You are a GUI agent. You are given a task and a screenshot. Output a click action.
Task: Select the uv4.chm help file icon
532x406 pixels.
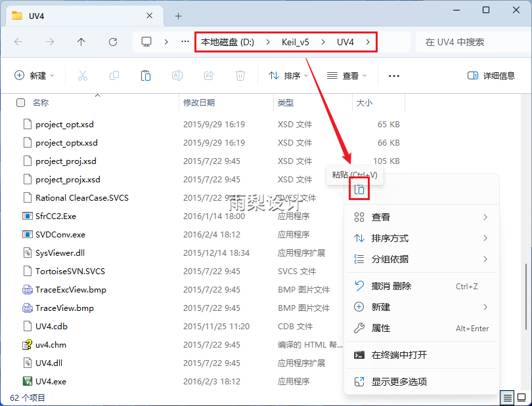[x=28, y=344]
